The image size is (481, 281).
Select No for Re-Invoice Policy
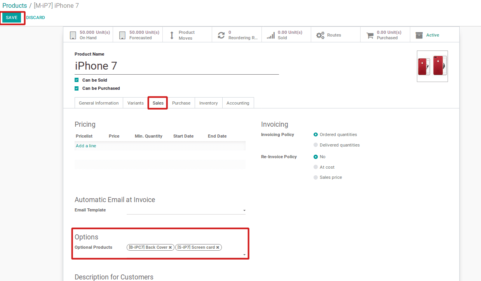coord(315,157)
